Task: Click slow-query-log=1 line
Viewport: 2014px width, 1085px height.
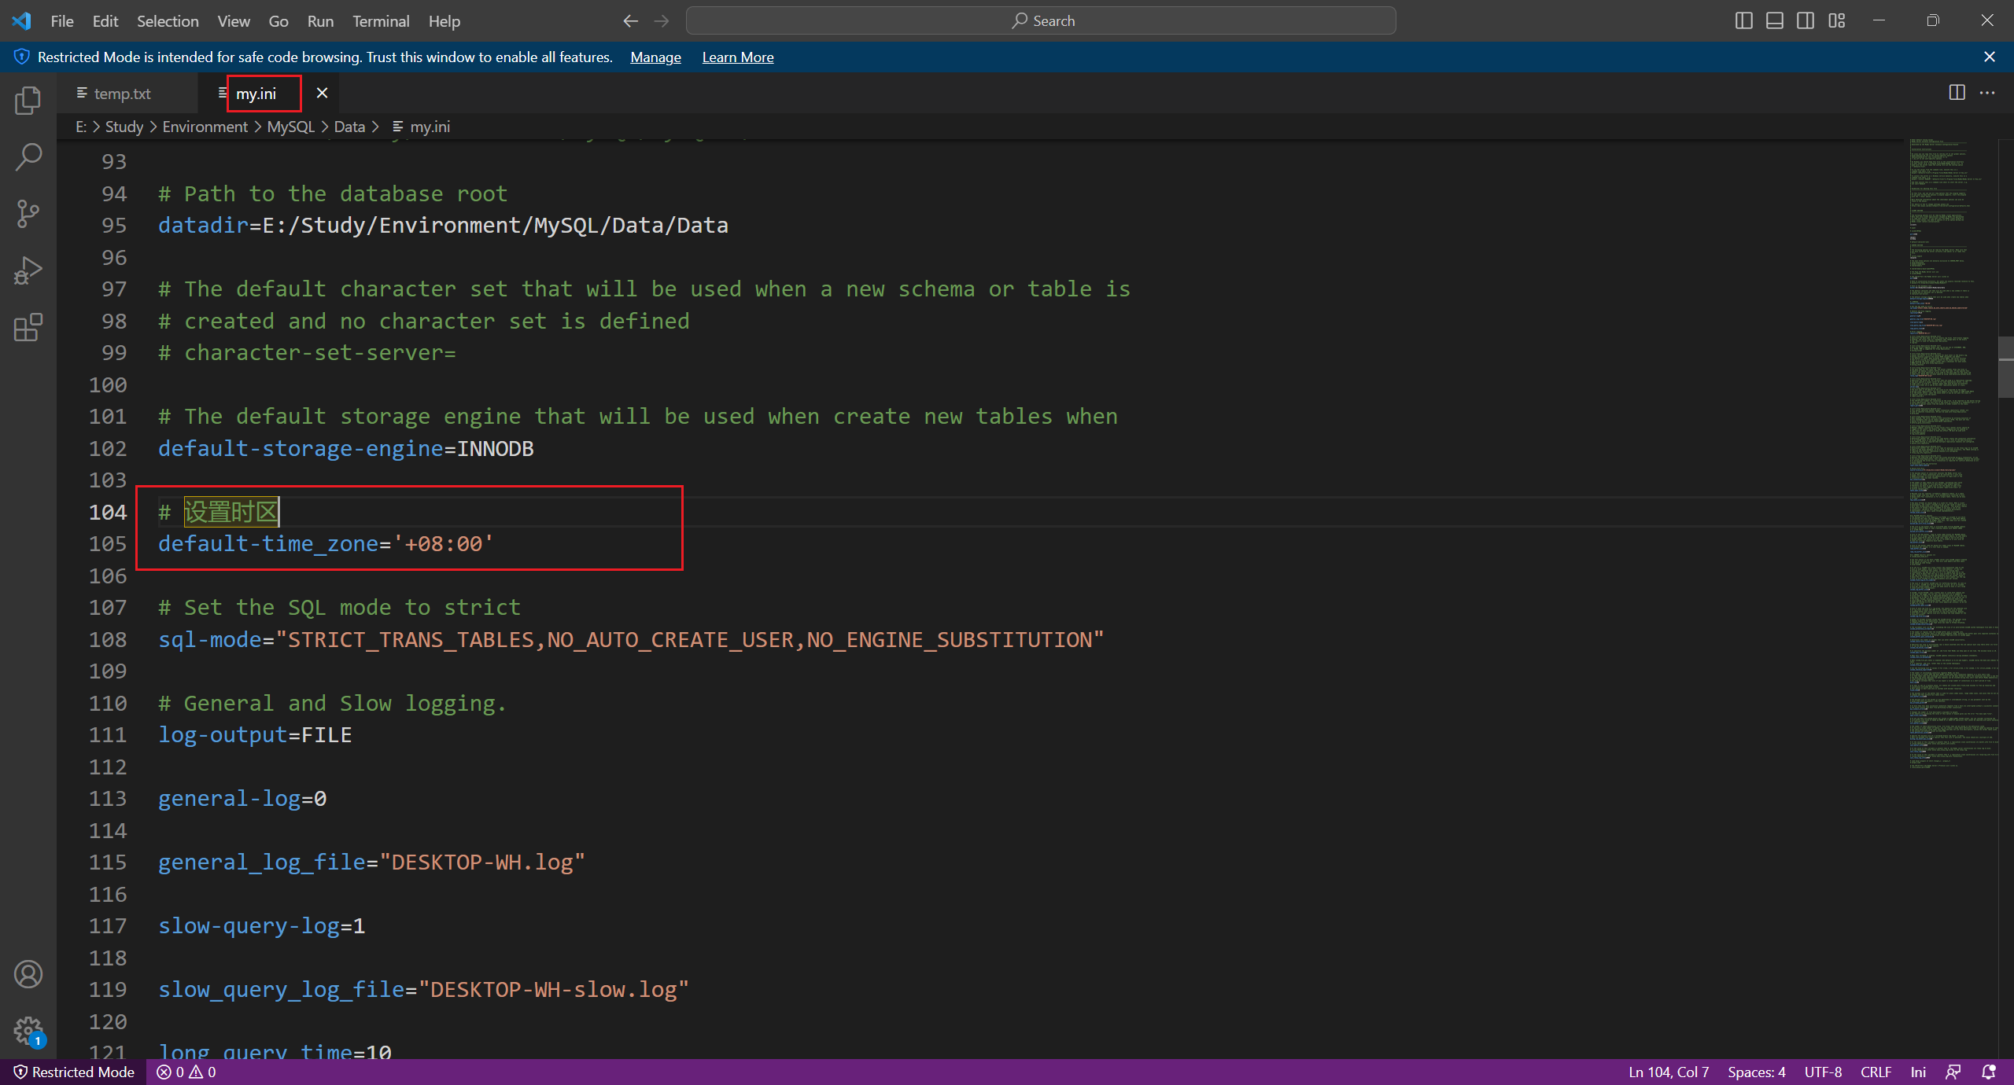Action: point(261,926)
